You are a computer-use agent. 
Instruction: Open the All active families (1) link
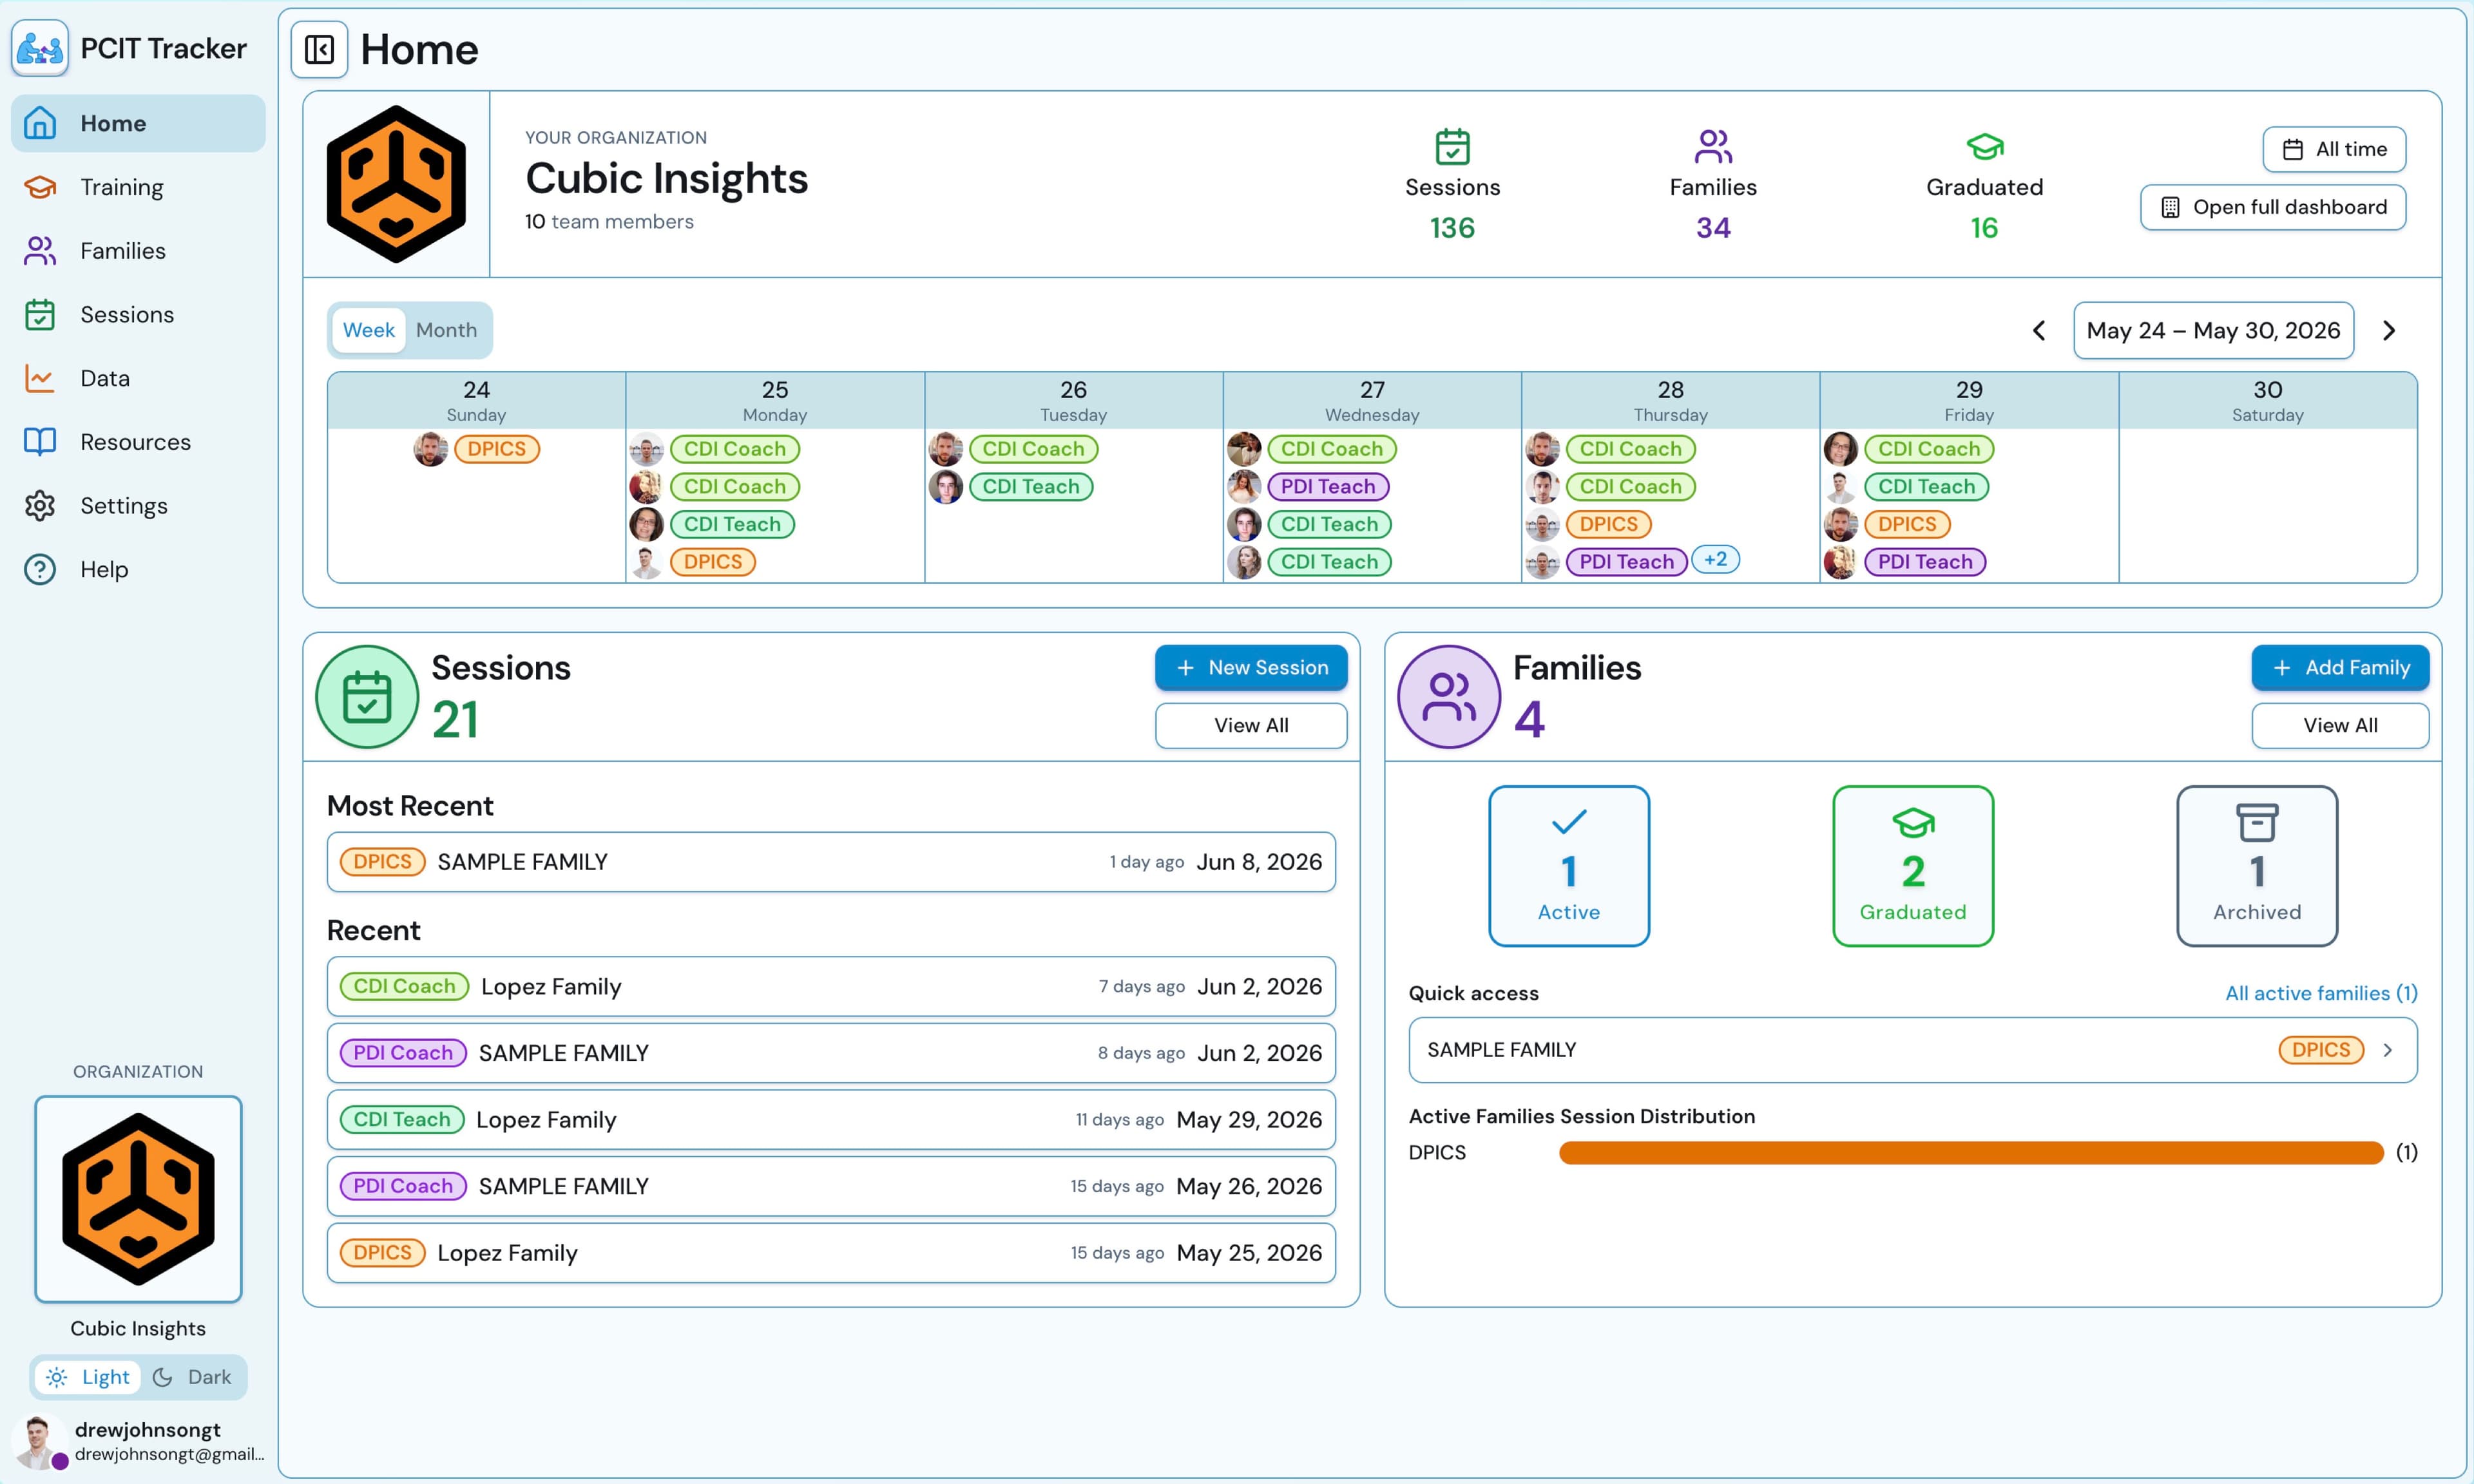(x=2321, y=993)
